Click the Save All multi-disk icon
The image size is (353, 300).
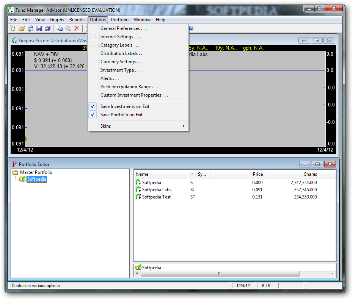(x=47, y=28)
